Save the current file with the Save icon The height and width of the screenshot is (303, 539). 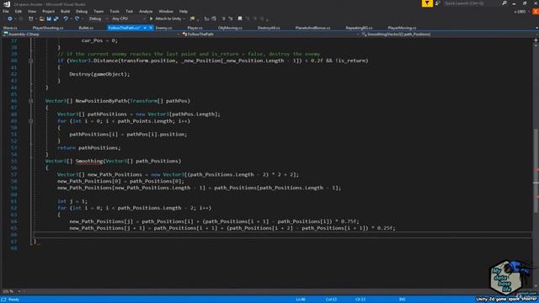coord(49,19)
